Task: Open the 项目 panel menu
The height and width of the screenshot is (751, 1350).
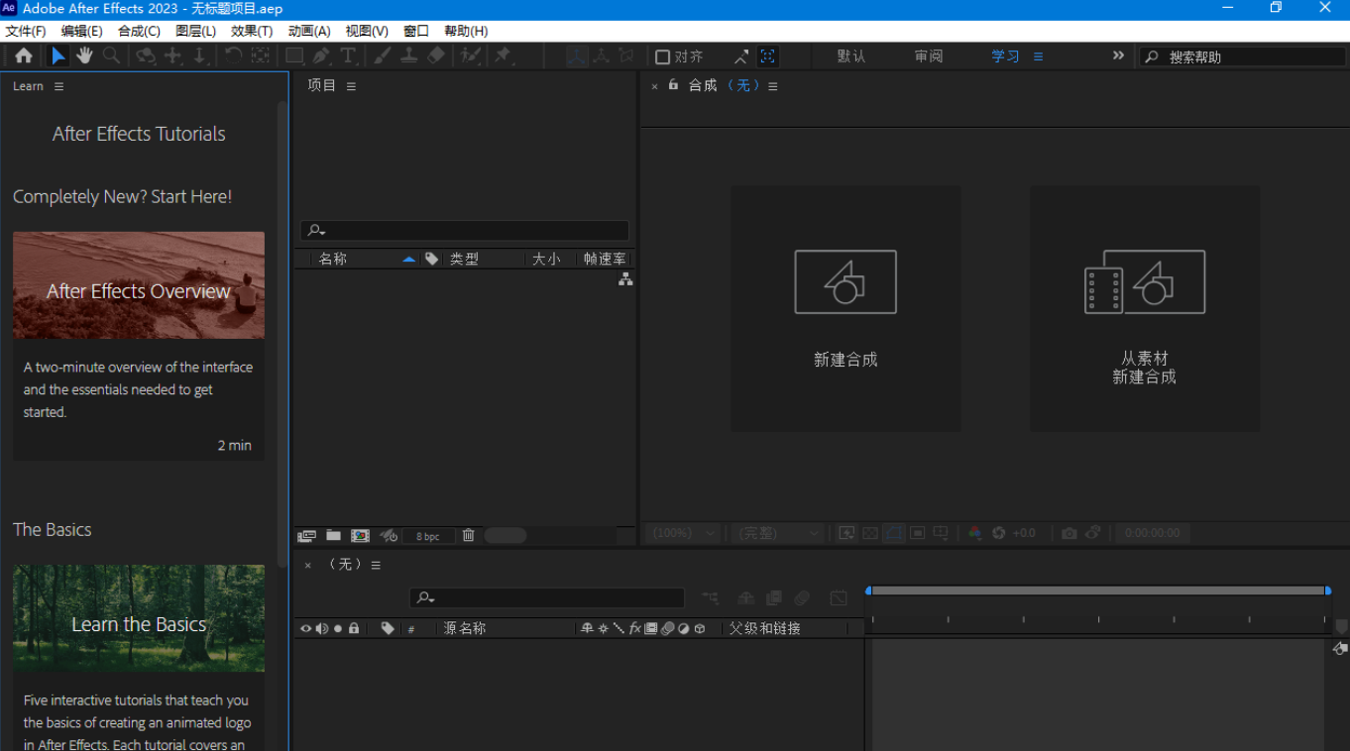Action: coord(351,86)
